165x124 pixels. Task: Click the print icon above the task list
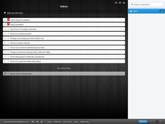click(x=116, y=3)
